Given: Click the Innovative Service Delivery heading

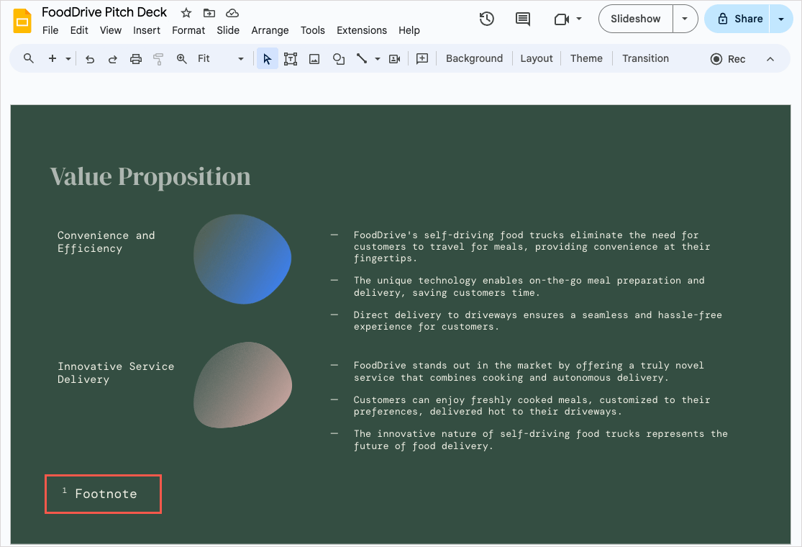Looking at the screenshot, I should 116,373.
